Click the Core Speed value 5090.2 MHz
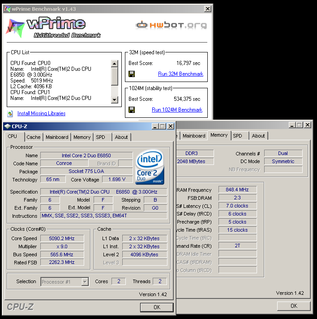Image resolution: width=317 pixels, height=319 pixels. (62, 238)
